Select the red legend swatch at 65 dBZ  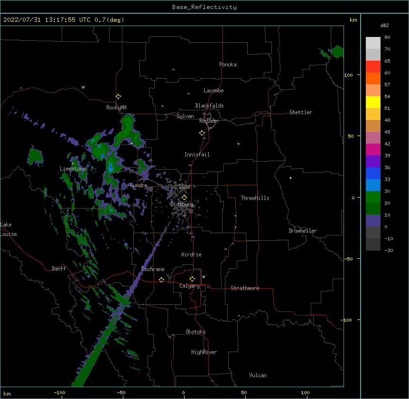pos(373,66)
